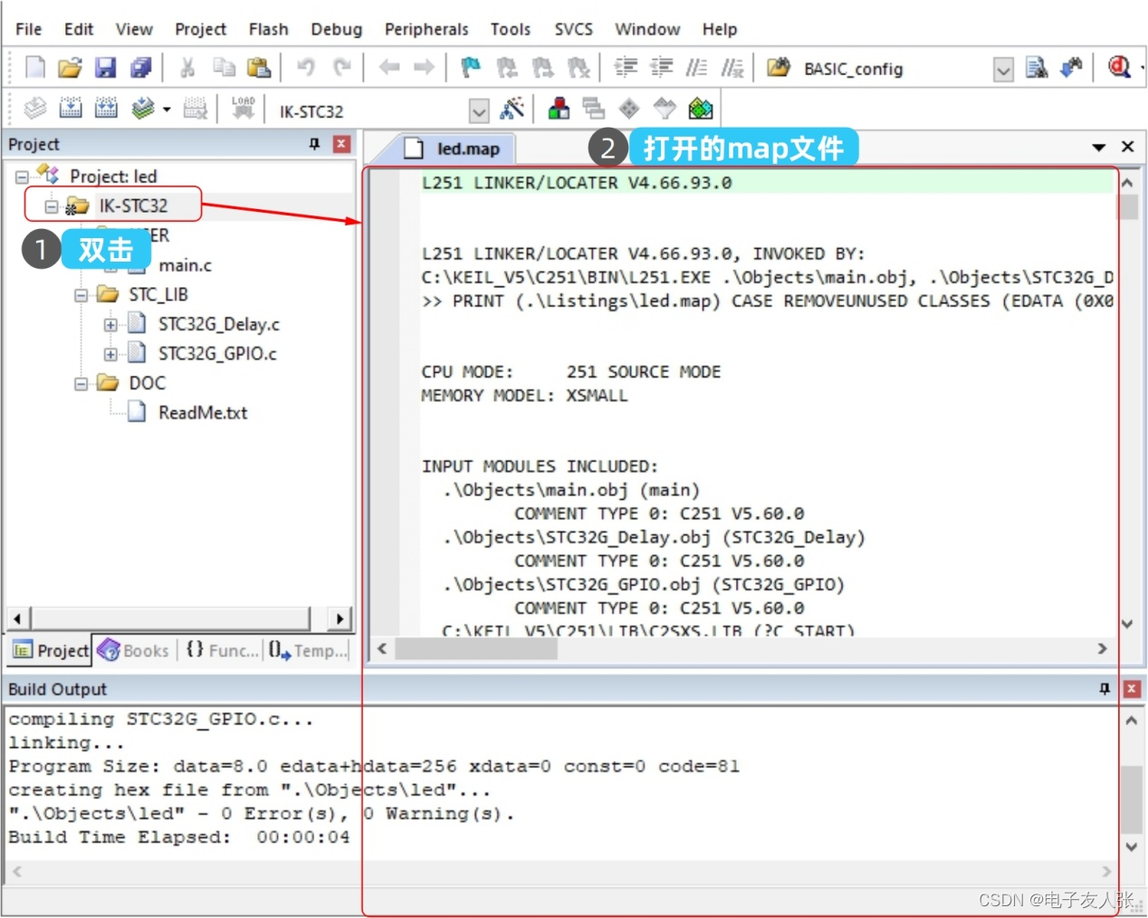
Task: Click the batch build icon
Action: click(x=143, y=110)
